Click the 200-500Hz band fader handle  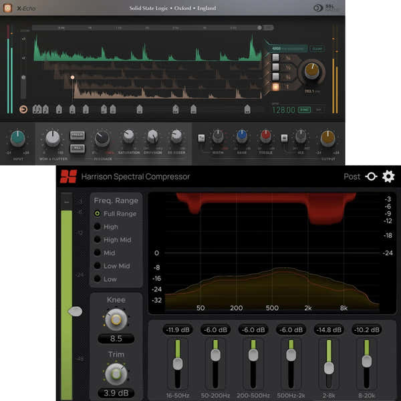pos(253,356)
